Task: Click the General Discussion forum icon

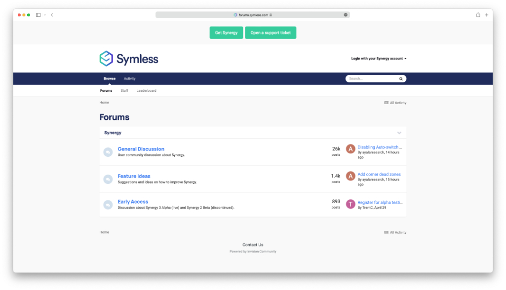Action: [x=108, y=152]
